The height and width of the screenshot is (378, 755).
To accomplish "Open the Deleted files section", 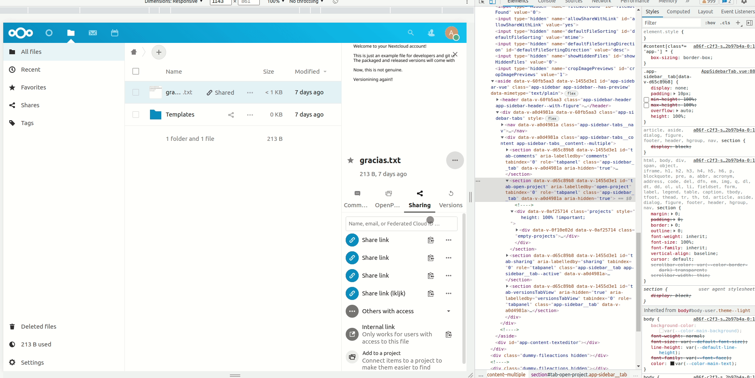I will click(38, 326).
